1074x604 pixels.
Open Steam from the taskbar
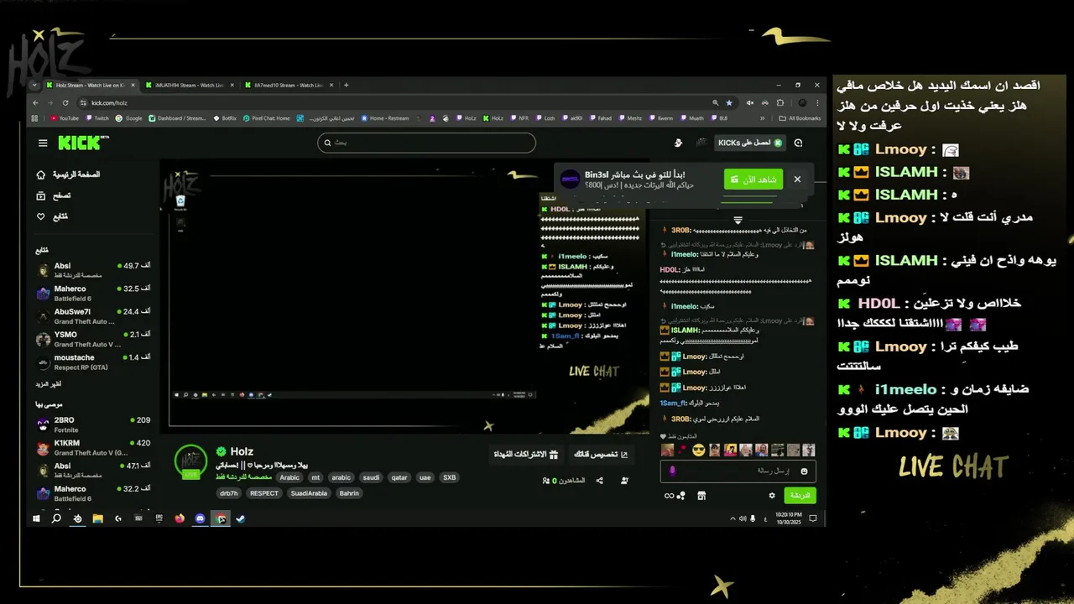(x=240, y=518)
